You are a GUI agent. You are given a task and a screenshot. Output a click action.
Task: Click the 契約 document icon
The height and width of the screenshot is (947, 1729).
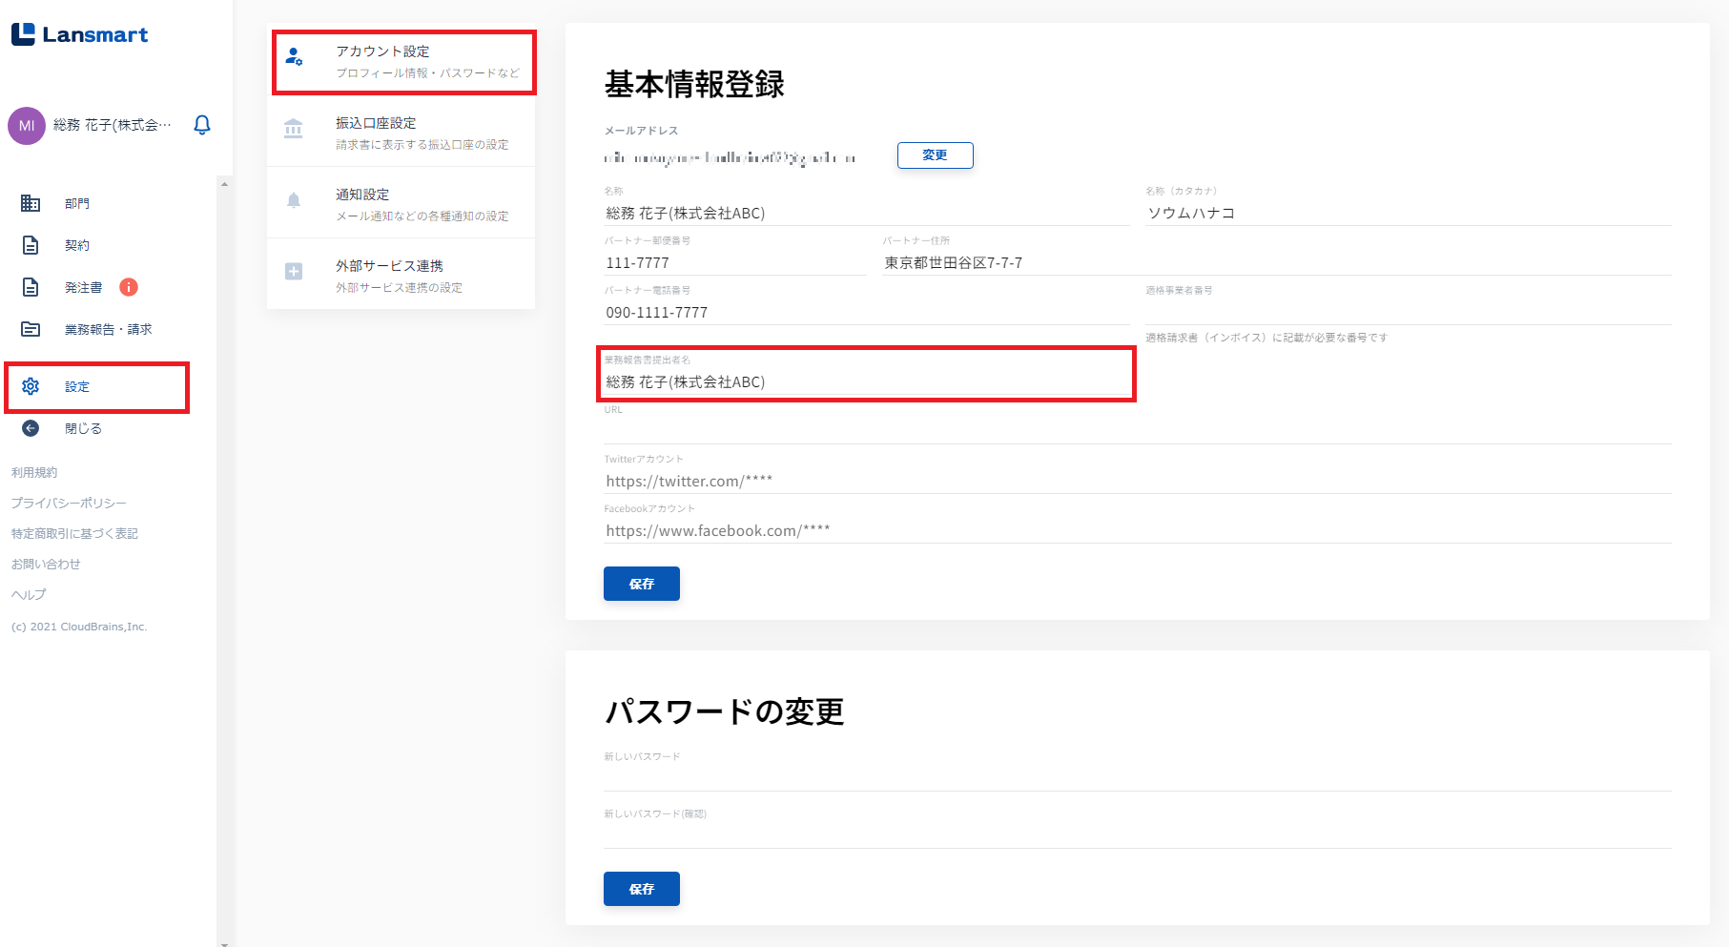point(31,245)
